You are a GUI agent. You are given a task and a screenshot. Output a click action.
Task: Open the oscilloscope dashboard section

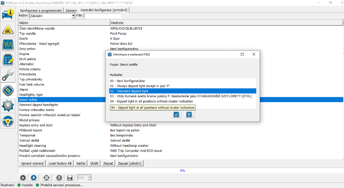click(8, 45)
